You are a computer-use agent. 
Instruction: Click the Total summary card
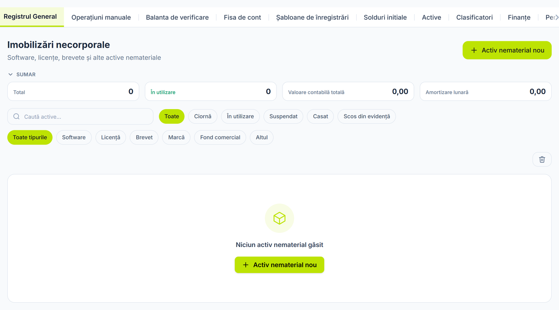(73, 92)
